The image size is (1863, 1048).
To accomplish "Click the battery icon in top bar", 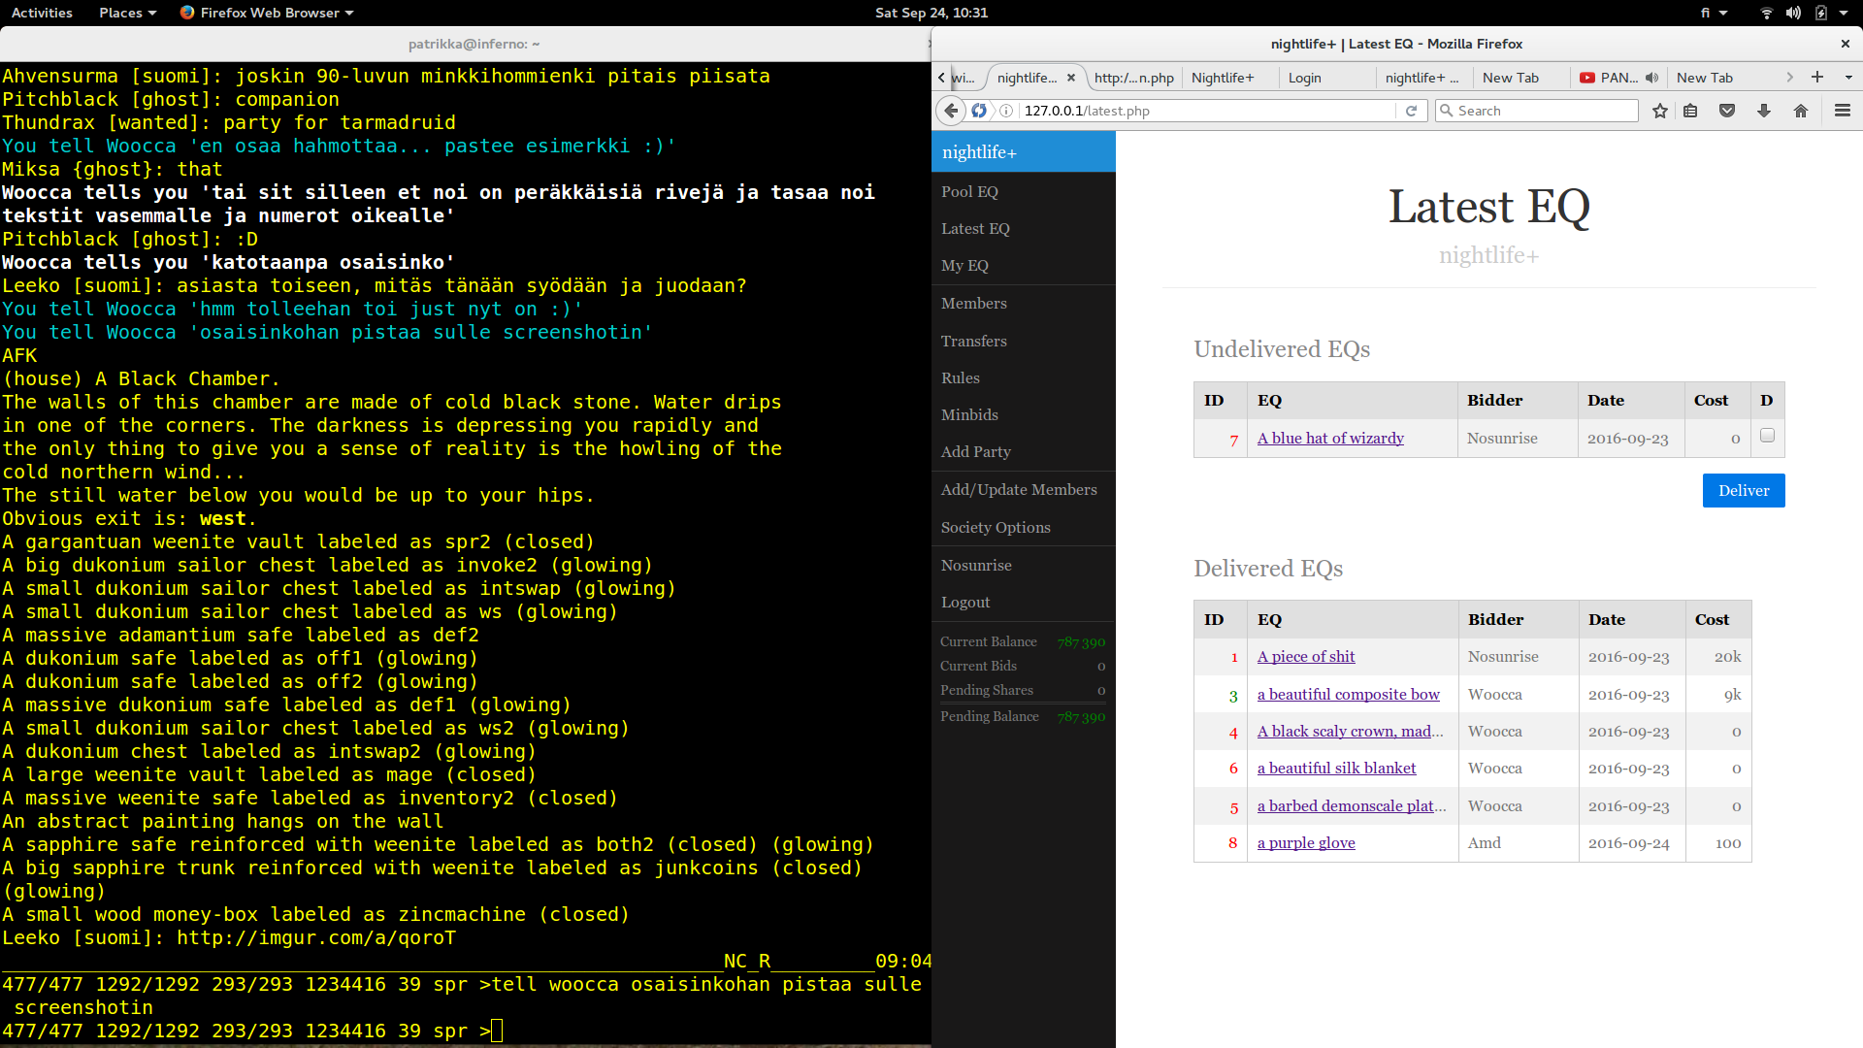I will pos(1821,13).
